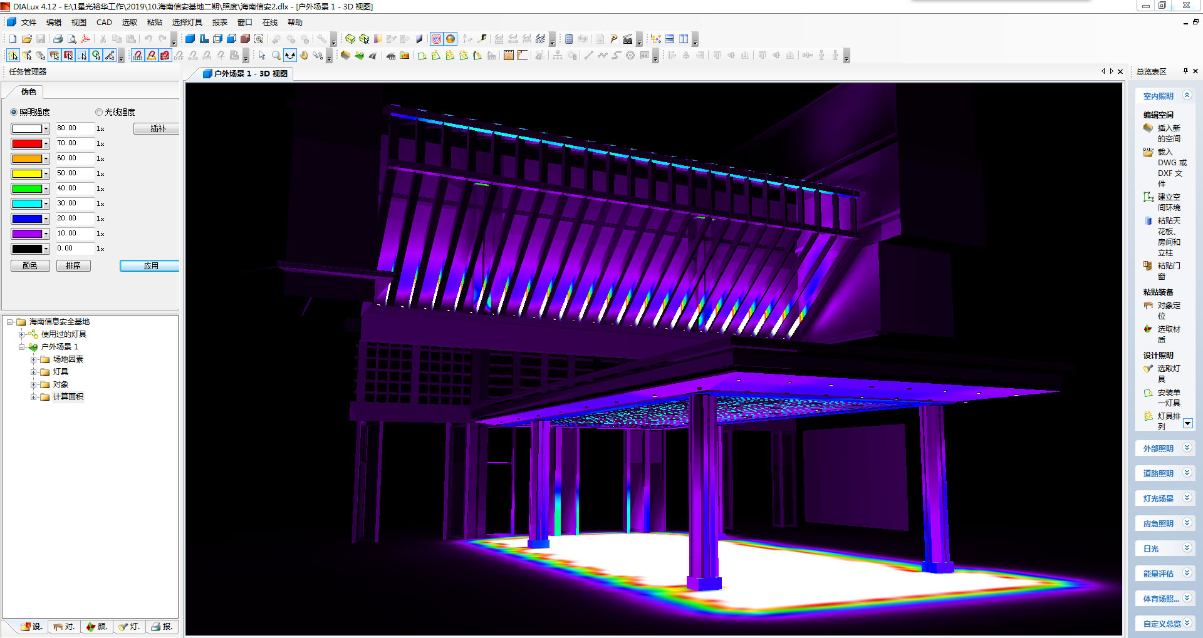Expand the 外部照明 panel section
This screenshot has height=638, width=1203.
[x=1186, y=448]
